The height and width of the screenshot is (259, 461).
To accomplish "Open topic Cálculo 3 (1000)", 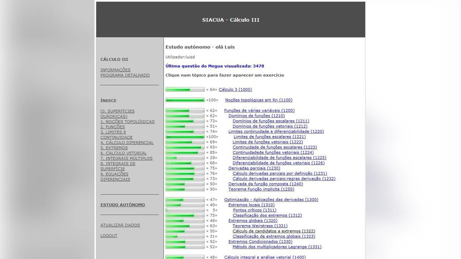I will (x=235, y=90).
